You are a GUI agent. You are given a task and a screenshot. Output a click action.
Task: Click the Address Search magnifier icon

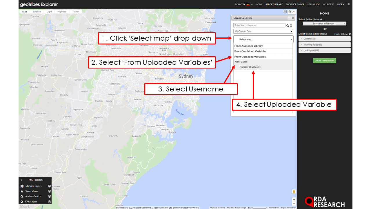pyautogui.click(x=22, y=197)
